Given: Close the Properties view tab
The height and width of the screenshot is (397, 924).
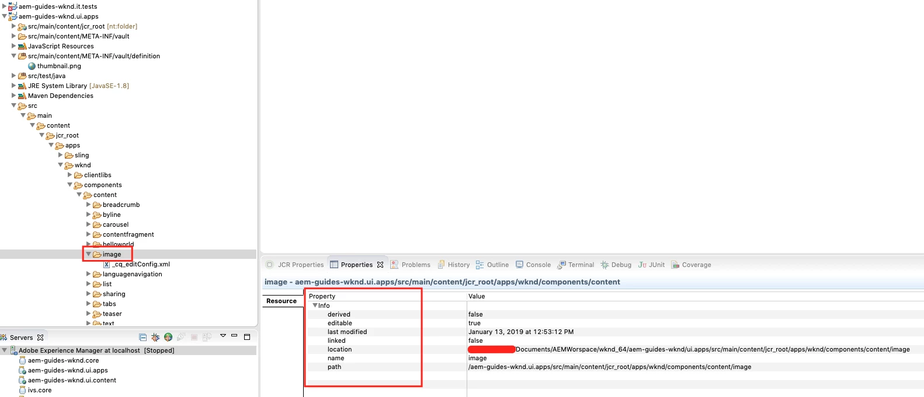Looking at the screenshot, I should pos(380,265).
